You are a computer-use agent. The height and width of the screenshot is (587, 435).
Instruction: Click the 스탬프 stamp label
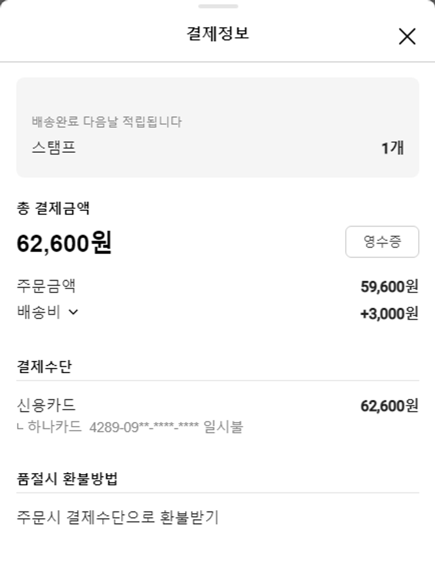[53, 148]
